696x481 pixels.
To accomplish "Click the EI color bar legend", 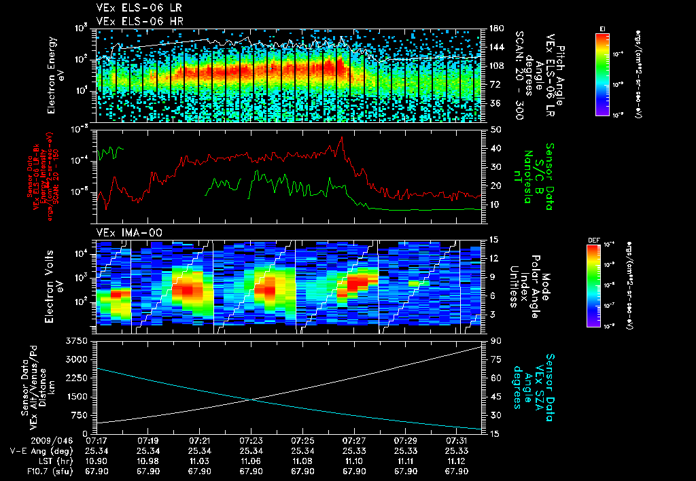I will tap(602, 74).
